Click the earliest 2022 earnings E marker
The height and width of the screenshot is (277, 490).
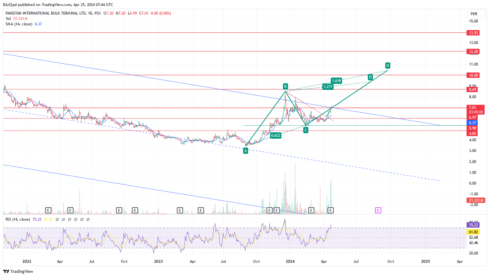(x=48, y=210)
